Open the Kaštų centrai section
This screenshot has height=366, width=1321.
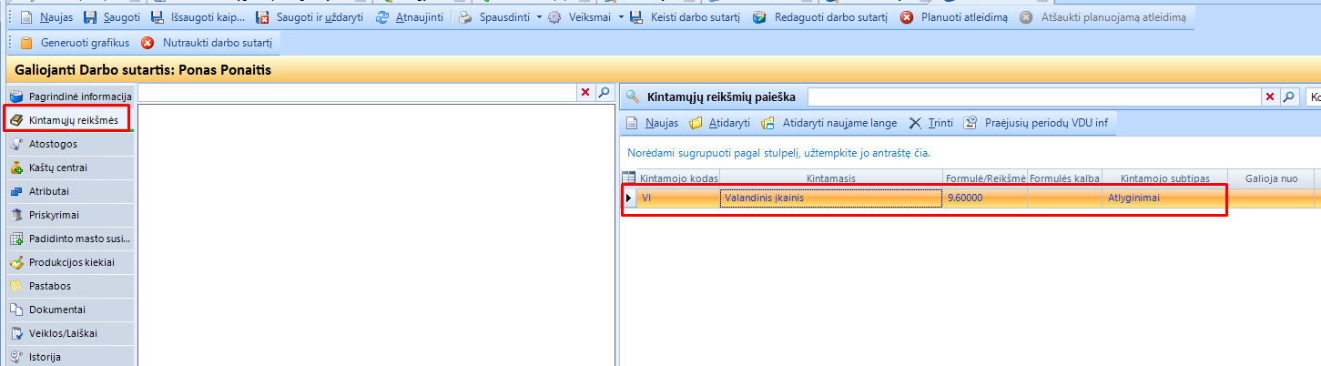click(x=68, y=168)
